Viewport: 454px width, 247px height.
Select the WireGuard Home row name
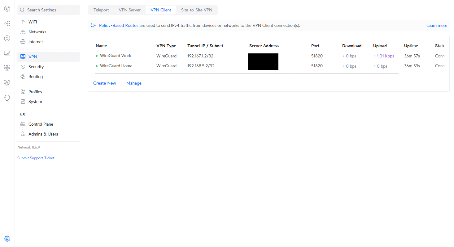point(116,66)
